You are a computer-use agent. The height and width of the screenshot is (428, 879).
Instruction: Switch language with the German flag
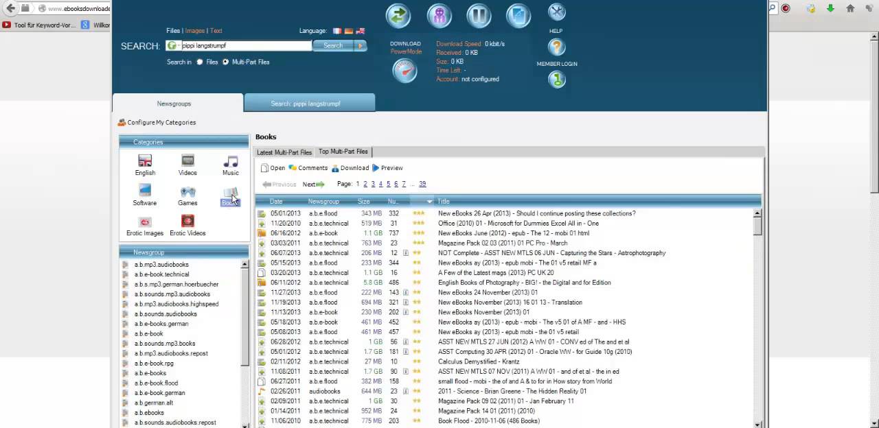(349, 31)
